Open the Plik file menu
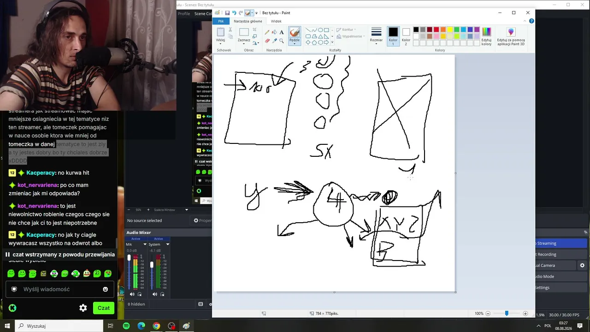 point(221,21)
